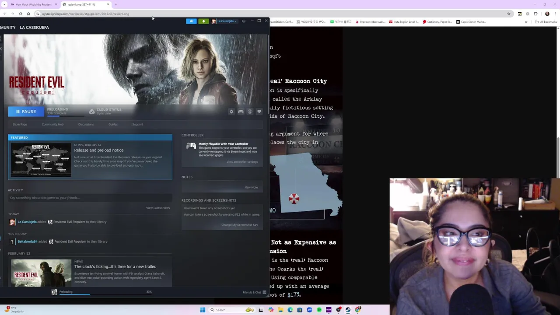Open File Explorer from taskbar
This screenshot has height=315, width=560.
280,310
